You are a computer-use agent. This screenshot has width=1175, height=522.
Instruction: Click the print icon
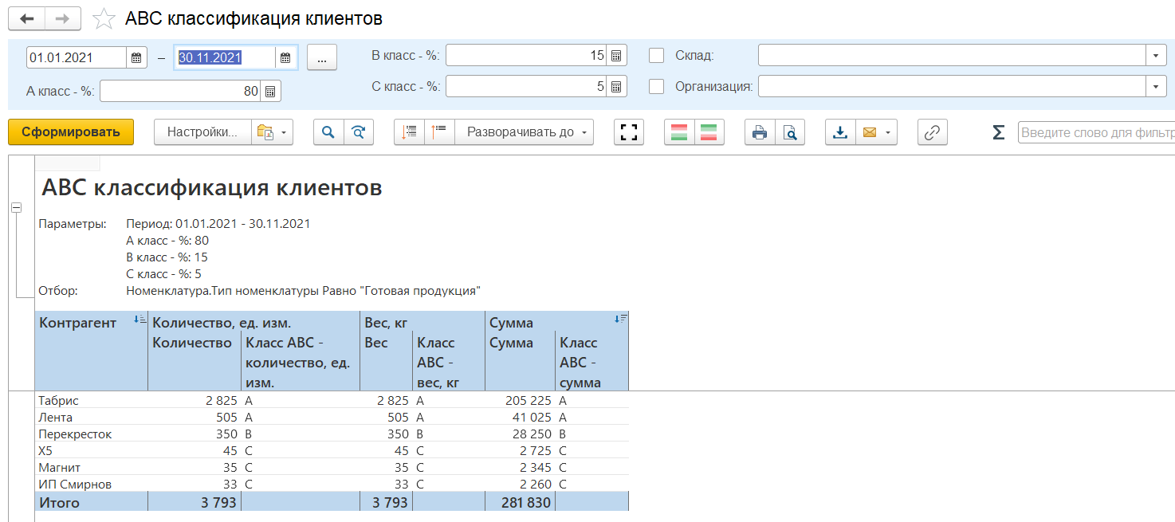coord(760,132)
